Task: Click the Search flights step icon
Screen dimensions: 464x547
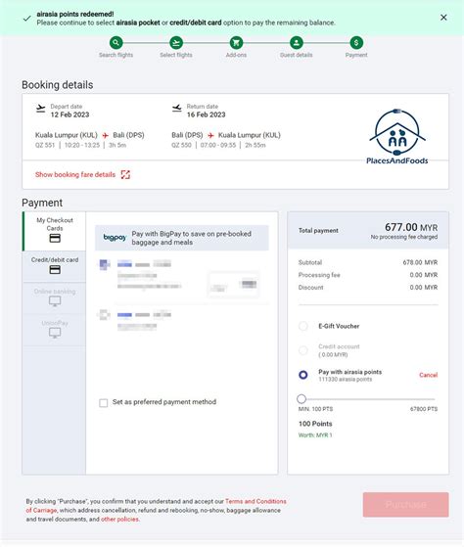Action: (x=116, y=43)
